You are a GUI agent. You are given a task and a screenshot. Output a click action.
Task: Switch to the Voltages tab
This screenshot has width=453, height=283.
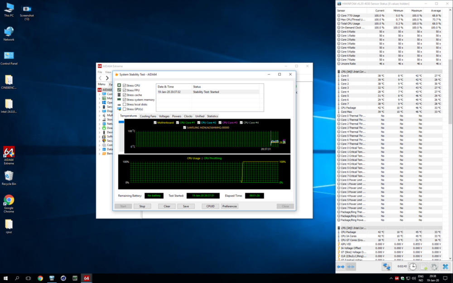[164, 116]
